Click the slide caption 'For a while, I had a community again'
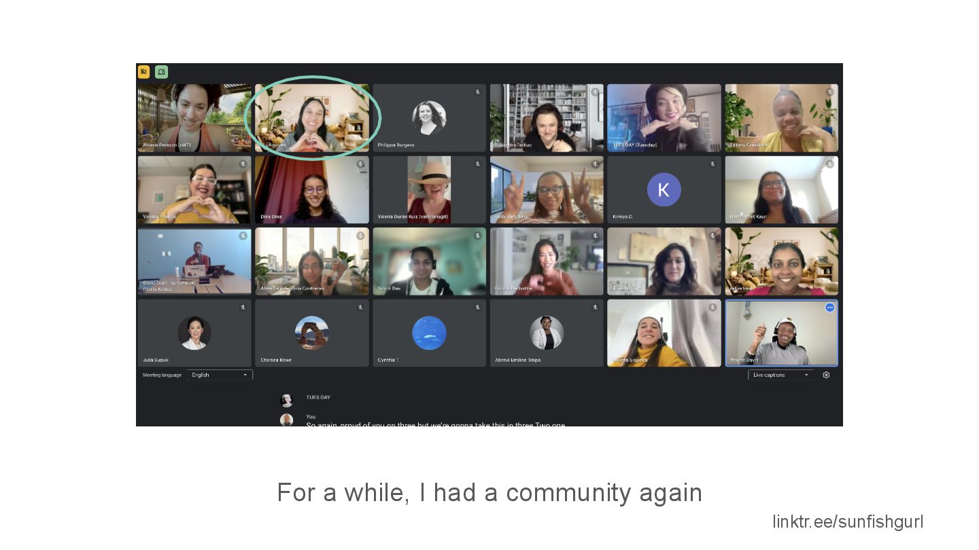 [x=489, y=492]
